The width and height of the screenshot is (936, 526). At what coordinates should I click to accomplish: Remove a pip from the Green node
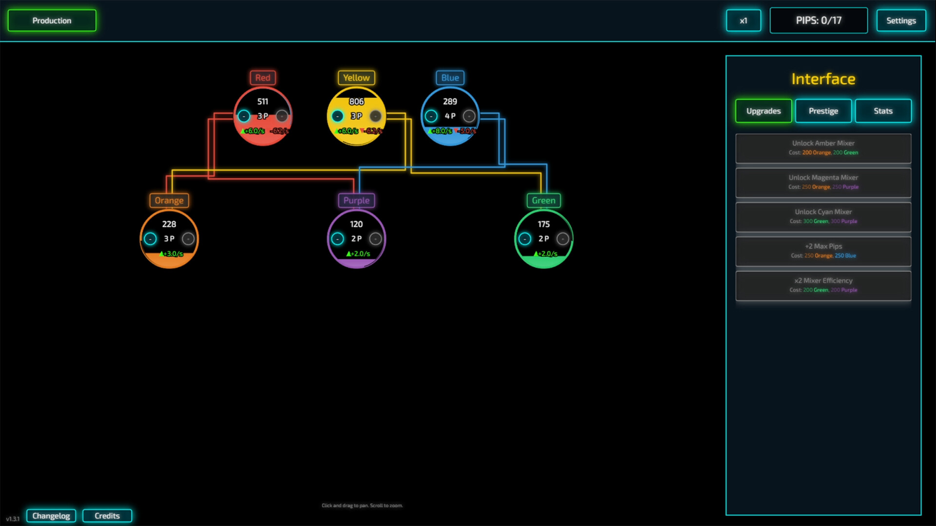pyautogui.click(x=525, y=239)
